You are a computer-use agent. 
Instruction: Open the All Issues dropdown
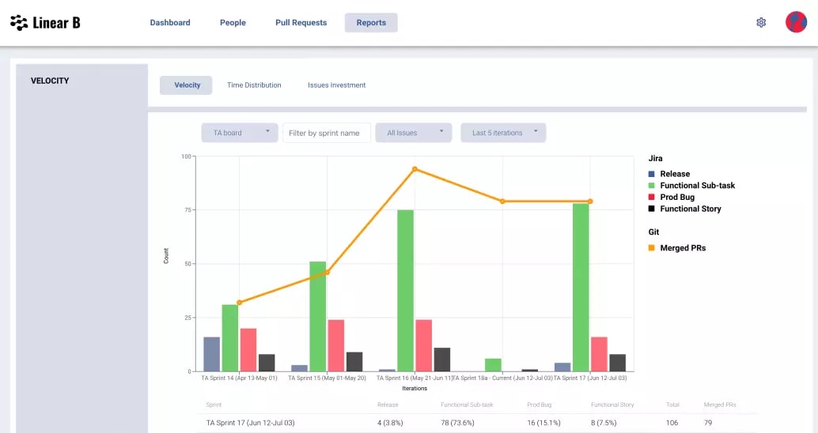pos(414,133)
